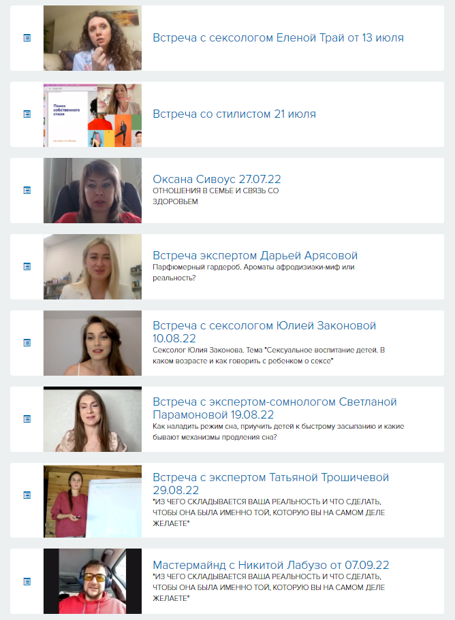Viewport: 455px width, 620px height.
Task: Click list icon beside Дарья Арясова row
Action: pos(27,267)
